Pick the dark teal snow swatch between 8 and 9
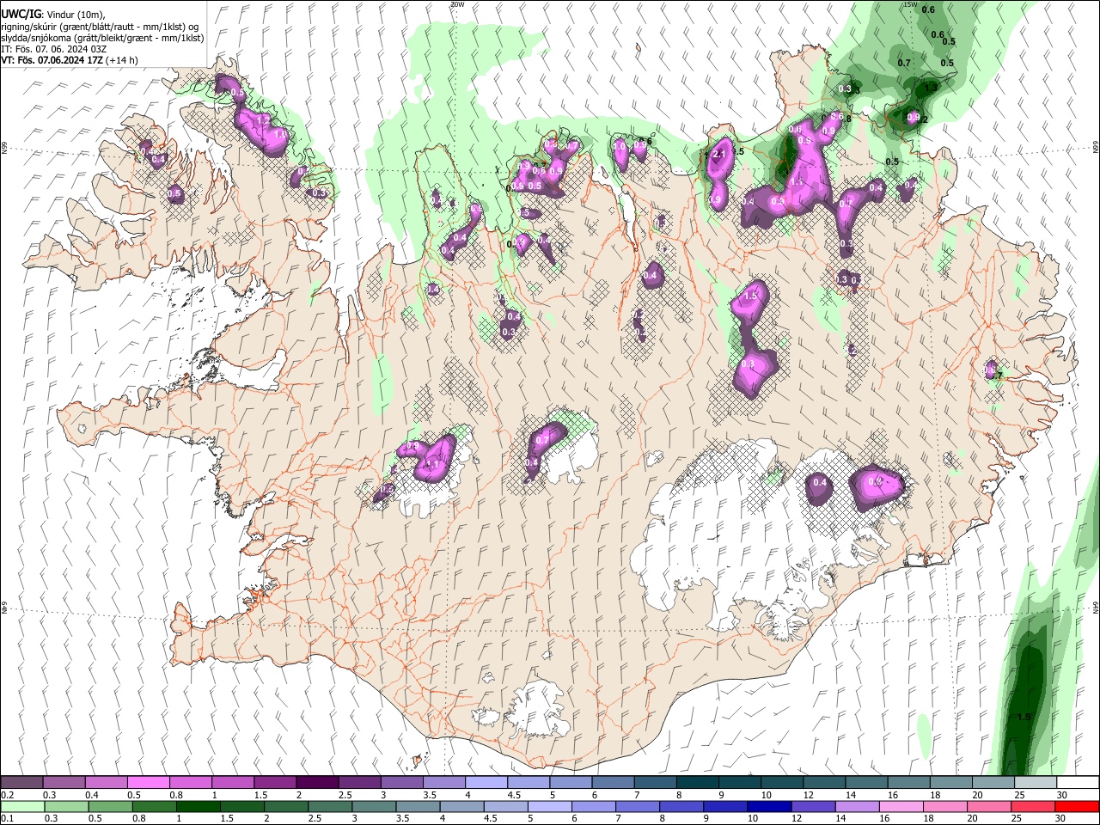 click(697, 782)
